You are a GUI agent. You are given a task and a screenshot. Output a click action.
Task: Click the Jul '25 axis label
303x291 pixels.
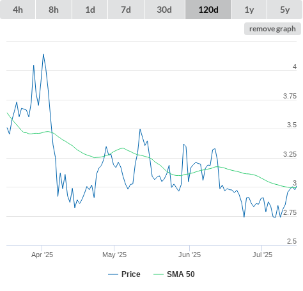pyautogui.click(x=262, y=255)
